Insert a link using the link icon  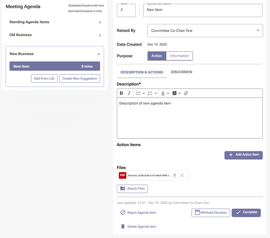pyautogui.click(x=186, y=93)
